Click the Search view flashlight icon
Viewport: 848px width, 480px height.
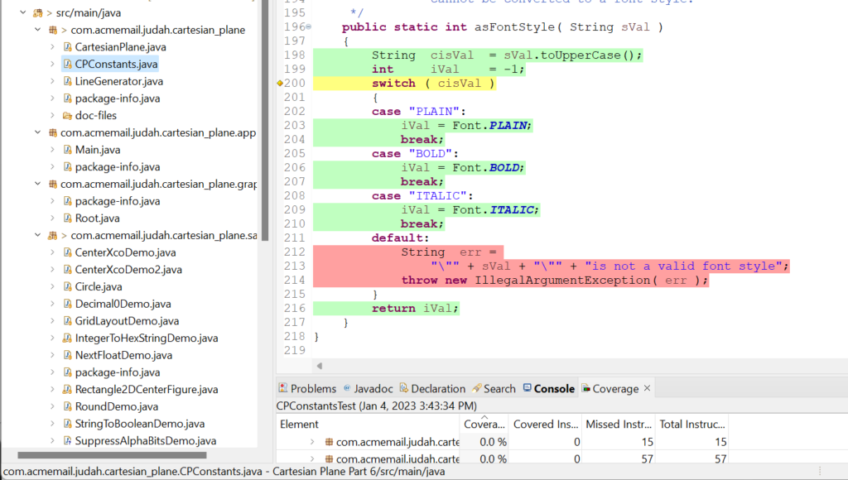tap(476, 388)
